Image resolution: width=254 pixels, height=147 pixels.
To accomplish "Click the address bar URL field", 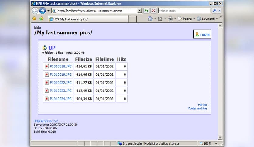I will [97, 11].
